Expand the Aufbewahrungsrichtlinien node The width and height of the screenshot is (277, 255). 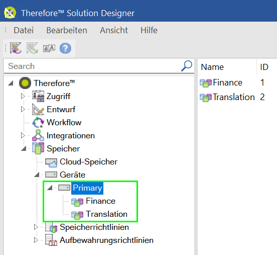tap(36, 240)
